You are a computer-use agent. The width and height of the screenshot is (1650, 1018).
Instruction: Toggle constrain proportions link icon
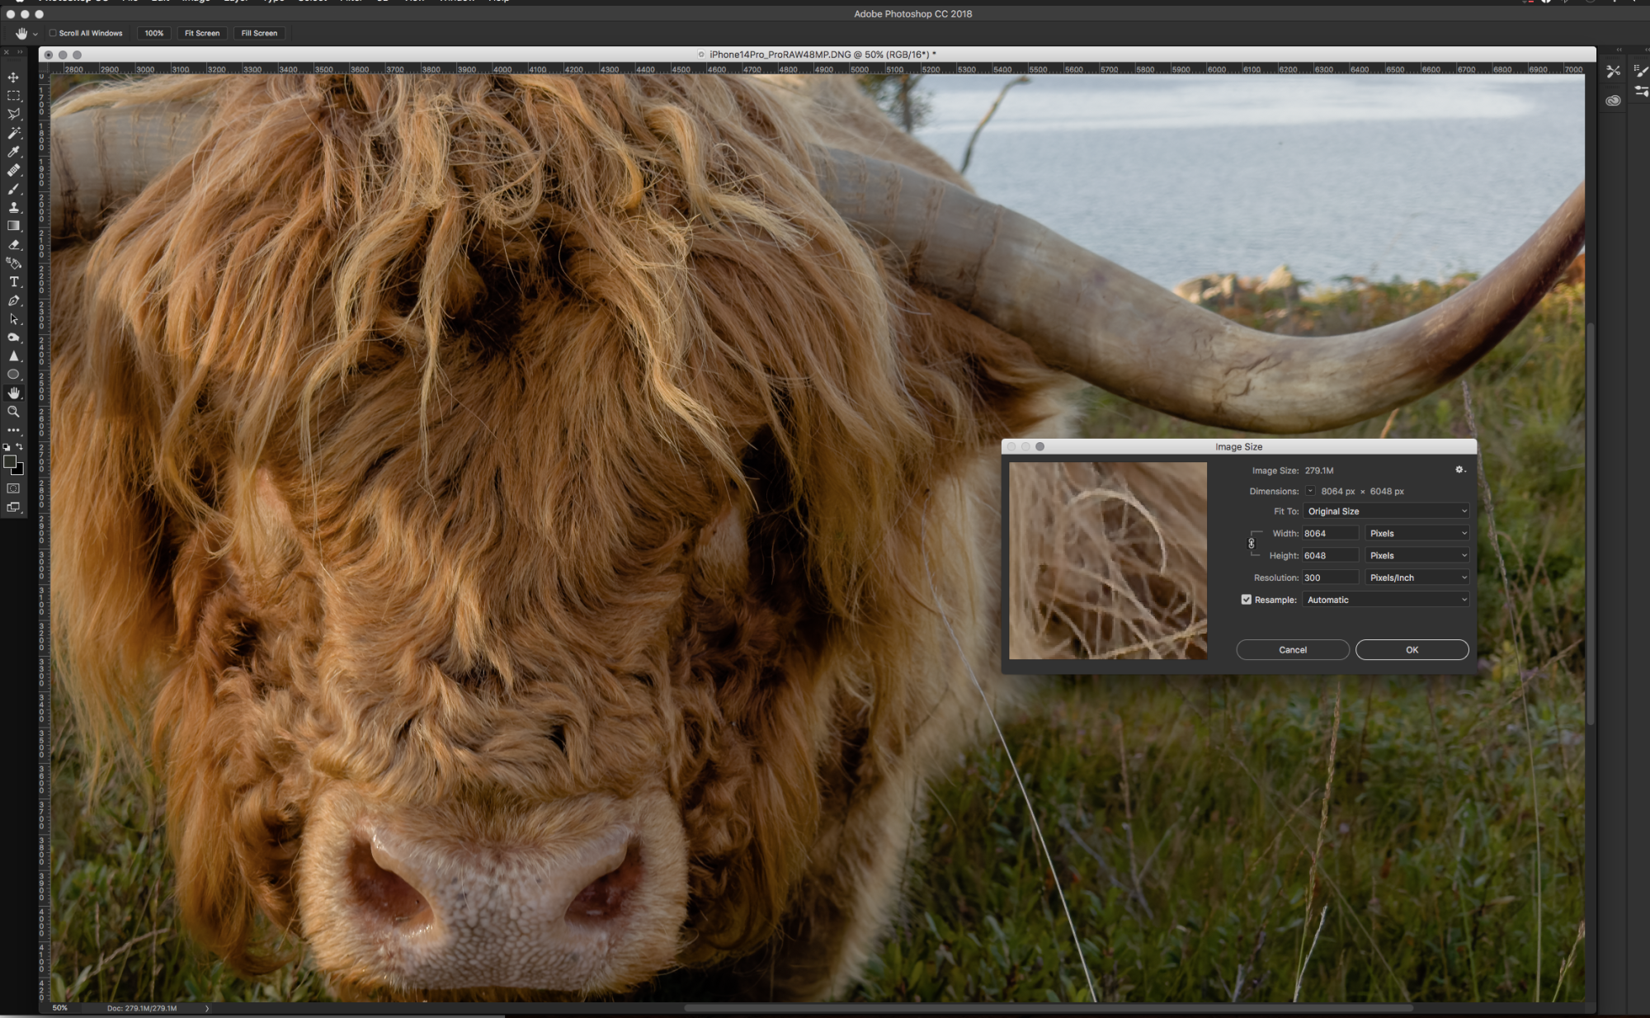tap(1252, 544)
